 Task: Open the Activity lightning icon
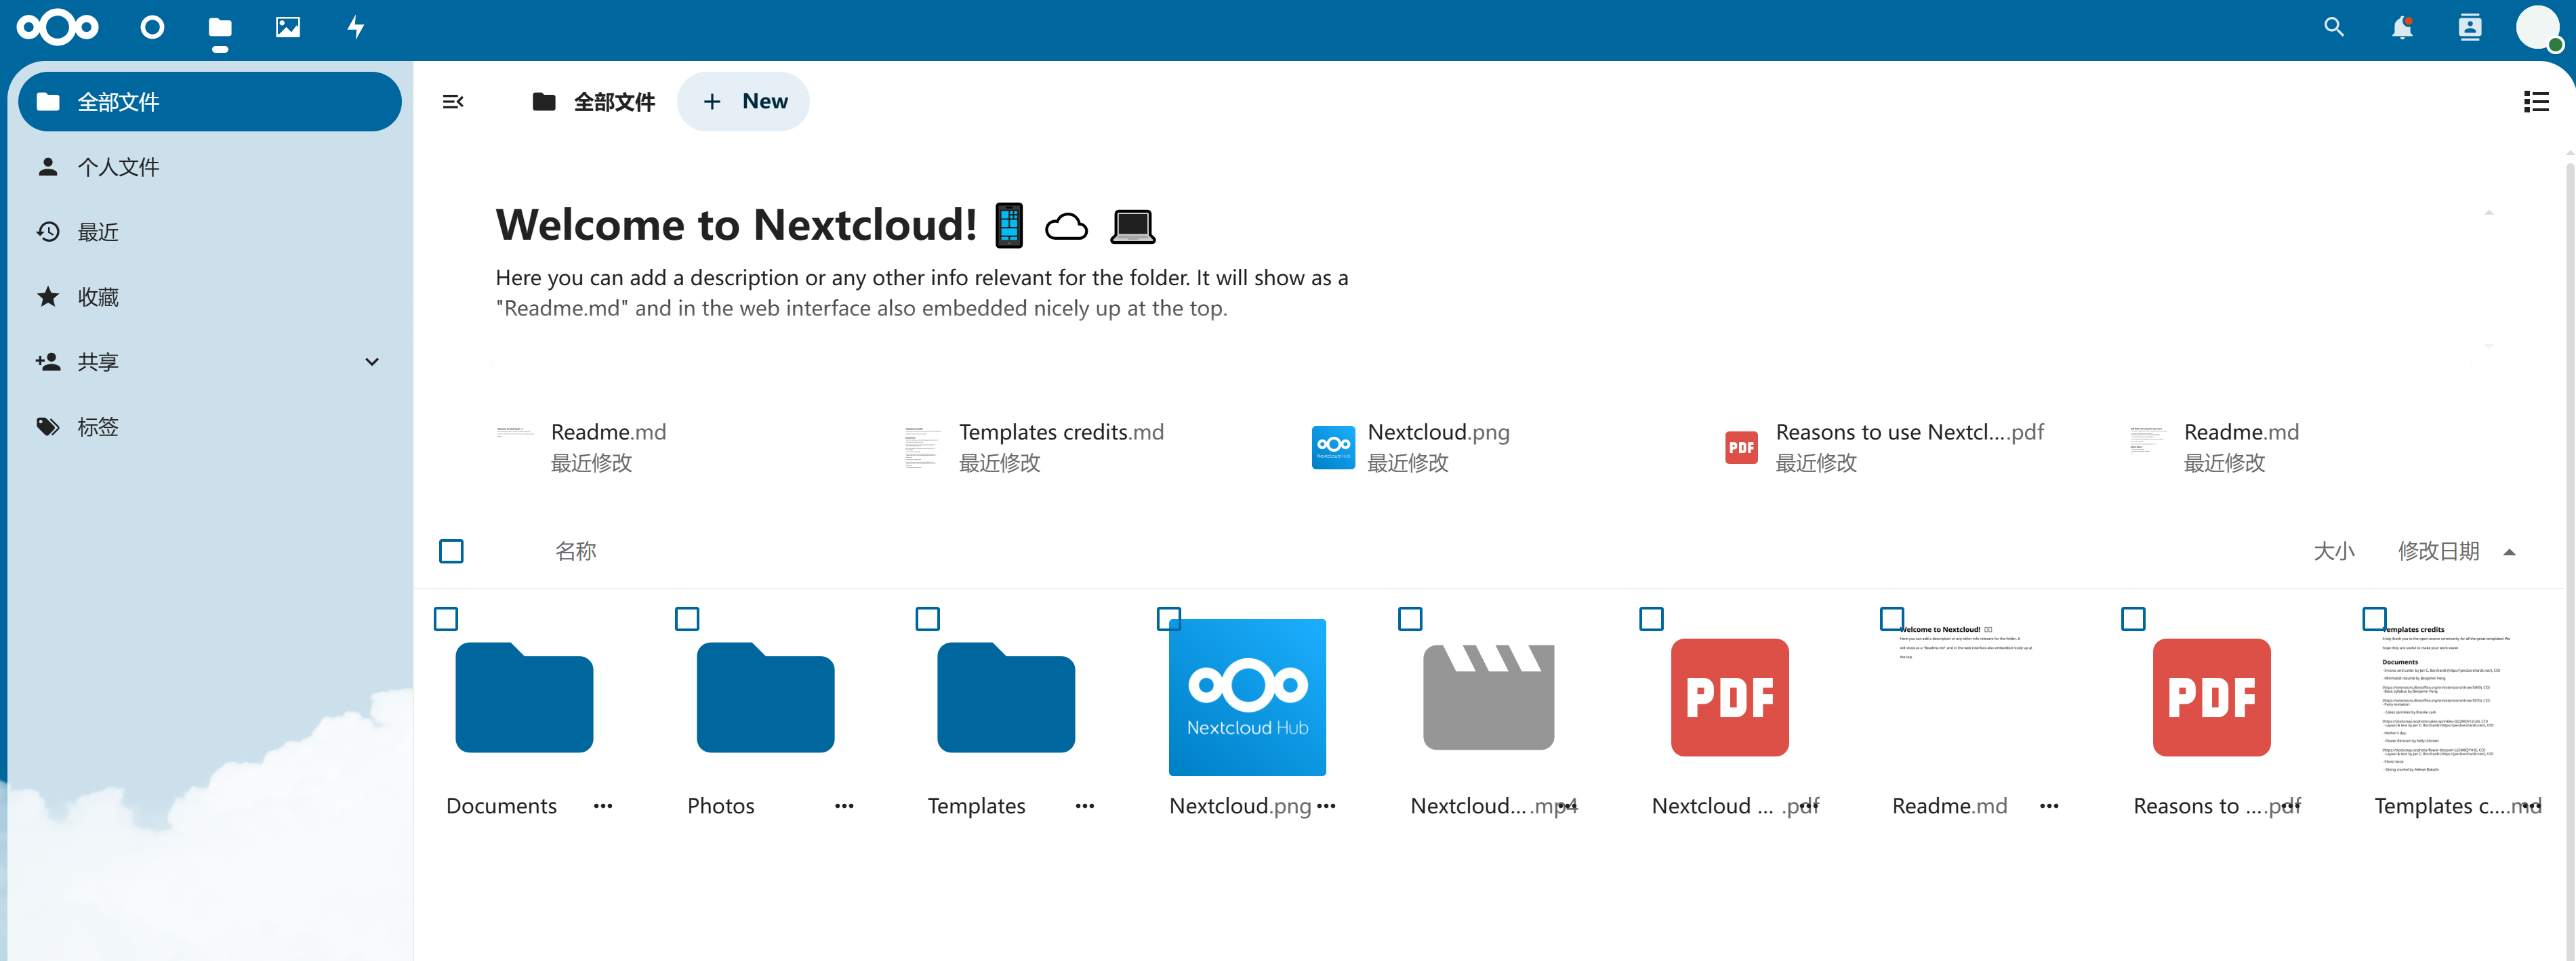pos(356,27)
